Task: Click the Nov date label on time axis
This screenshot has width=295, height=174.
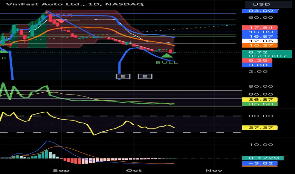Action: coord(214,171)
